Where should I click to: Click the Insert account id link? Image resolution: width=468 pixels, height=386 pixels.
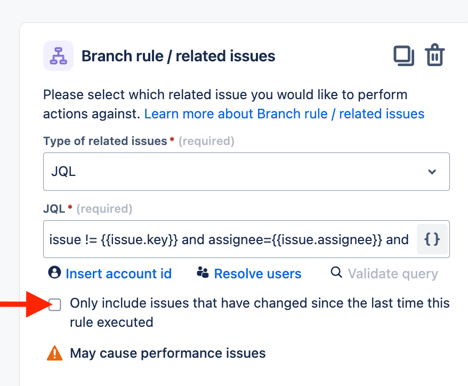tap(118, 274)
